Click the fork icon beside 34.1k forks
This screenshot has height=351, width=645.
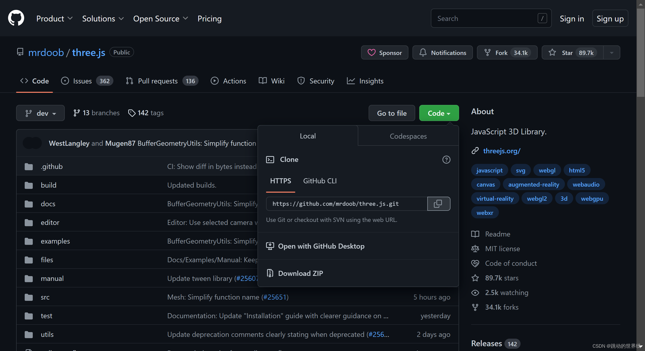(x=475, y=307)
